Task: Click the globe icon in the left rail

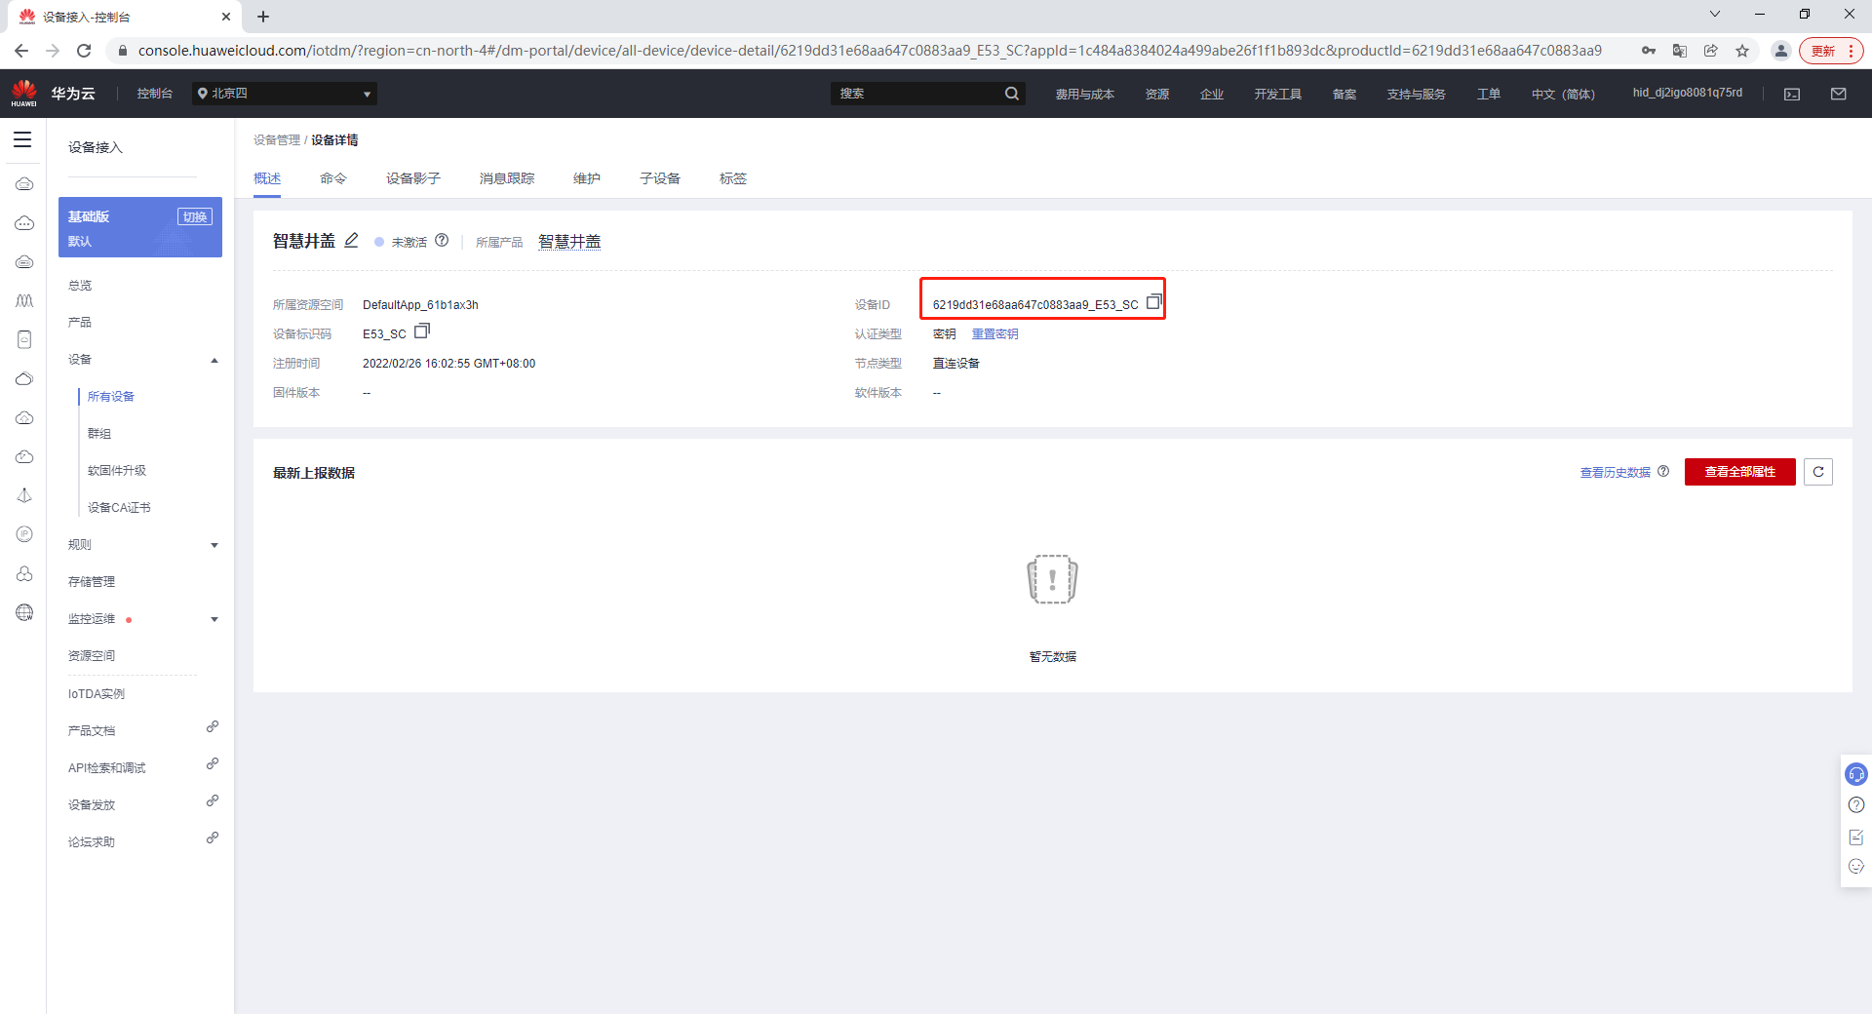Action: click(24, 612)
